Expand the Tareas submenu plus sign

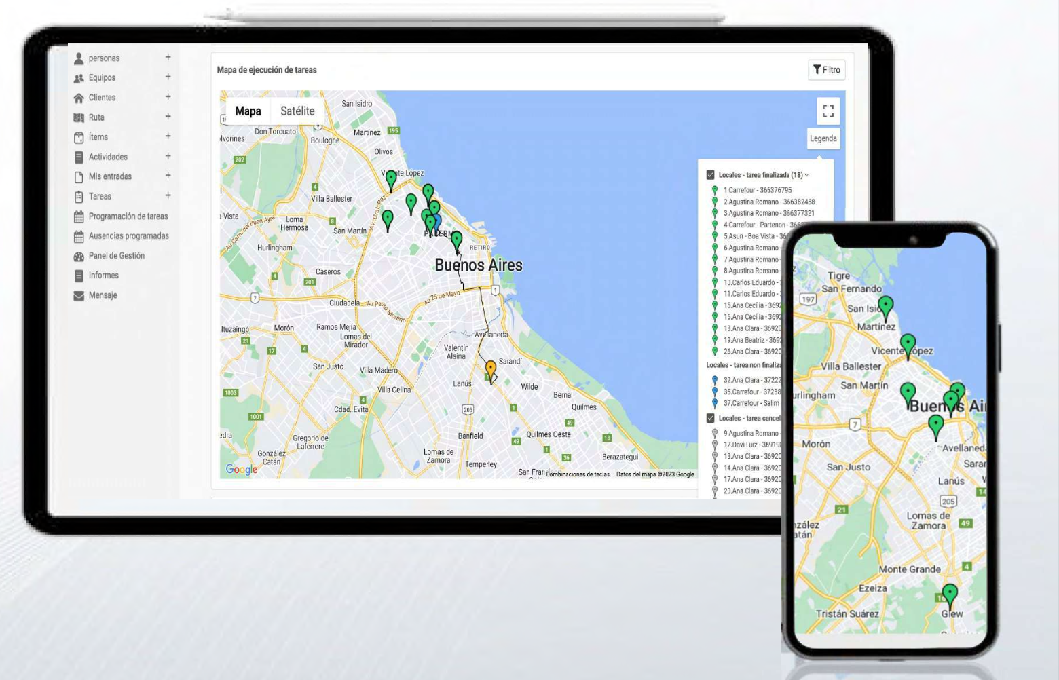click(x=168, y=195)
